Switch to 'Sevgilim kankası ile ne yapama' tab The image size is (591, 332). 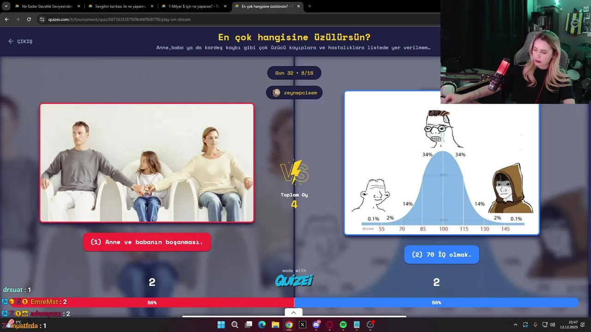121,6
